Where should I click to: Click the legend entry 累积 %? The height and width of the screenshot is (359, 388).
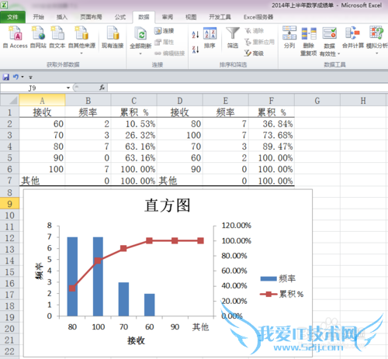click(x=282, y=294)
